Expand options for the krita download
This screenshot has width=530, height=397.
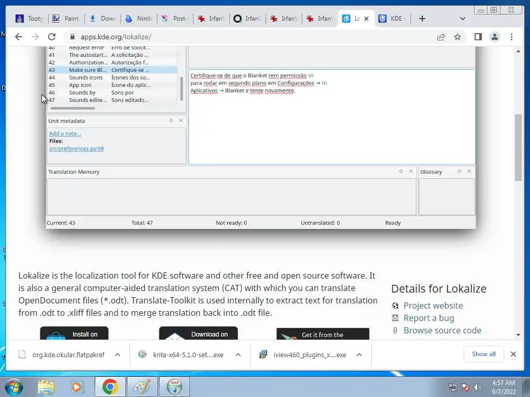click(238, 355)
